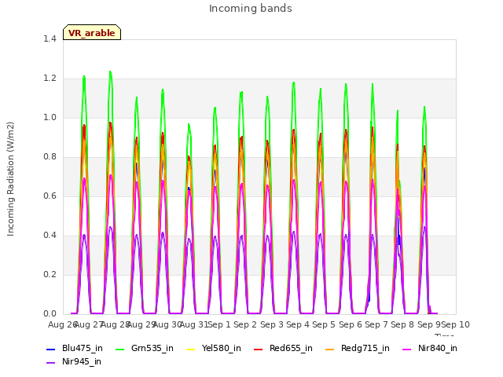Click the Yel580_in yellow legend swatch

point(190,349)
